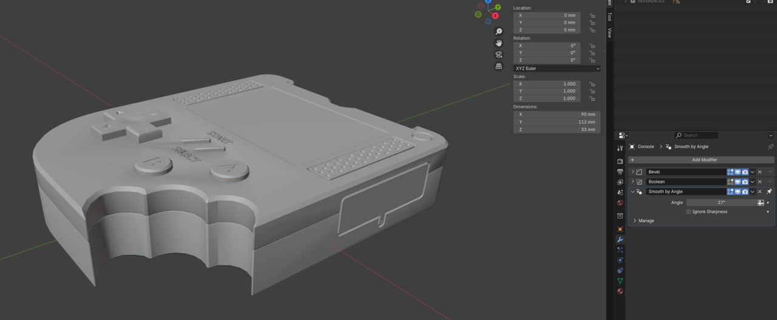Switch to the View sidebar tab
777x320 pixels.
(x=609, y=32)
